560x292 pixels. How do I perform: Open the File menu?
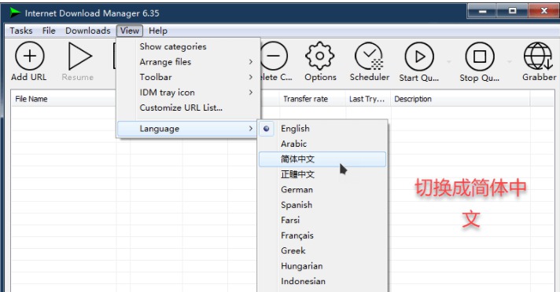click(49, 31)
